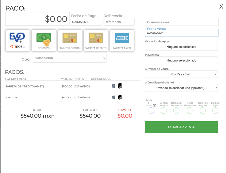Click upload icon for Efectivo payment
This screenshot has height=173, width=226.
120,97
